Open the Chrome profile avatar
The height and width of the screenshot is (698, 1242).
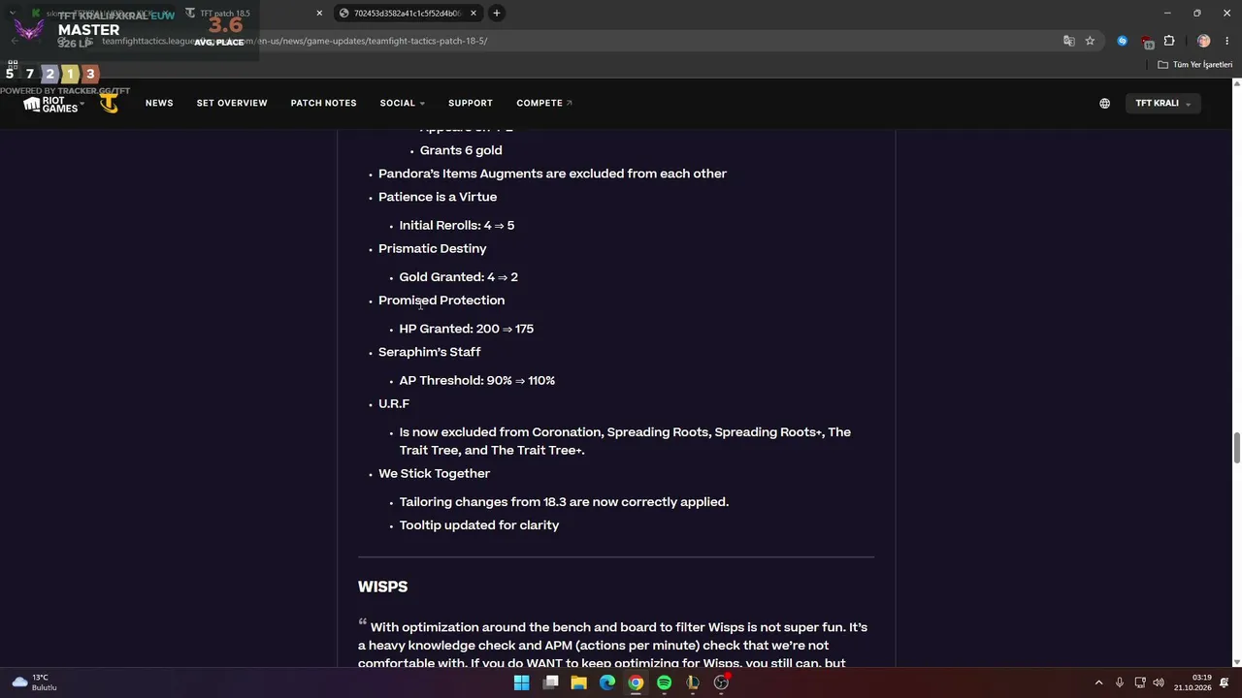(1204, 41)
